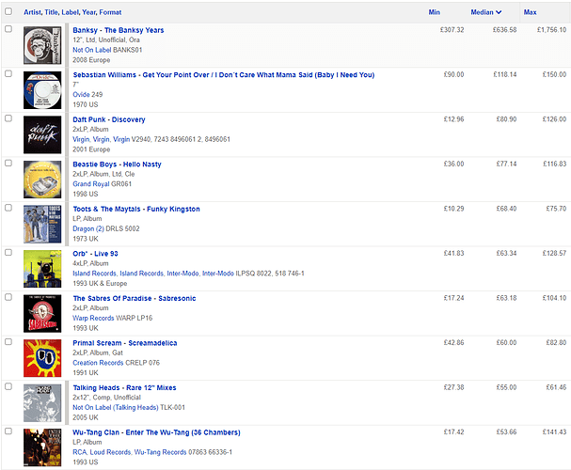The height and width of the screenshot is (470, 571).
Task: Open Toots & The Maytals - Funky Kingston
Action: pos(136,210)
